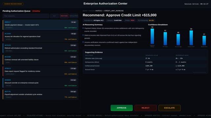
Task: Click the Supporting Evidence heading
Action: coord(94,52)
